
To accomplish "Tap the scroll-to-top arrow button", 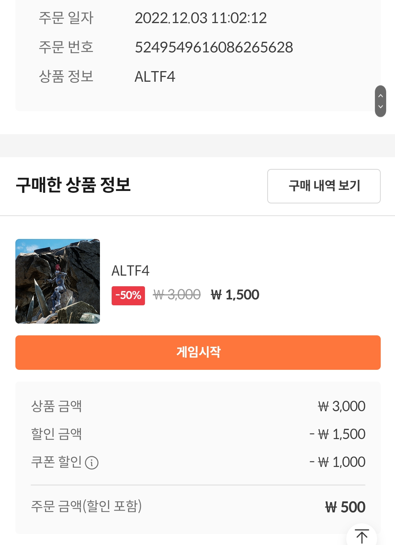I will (361, 537).
